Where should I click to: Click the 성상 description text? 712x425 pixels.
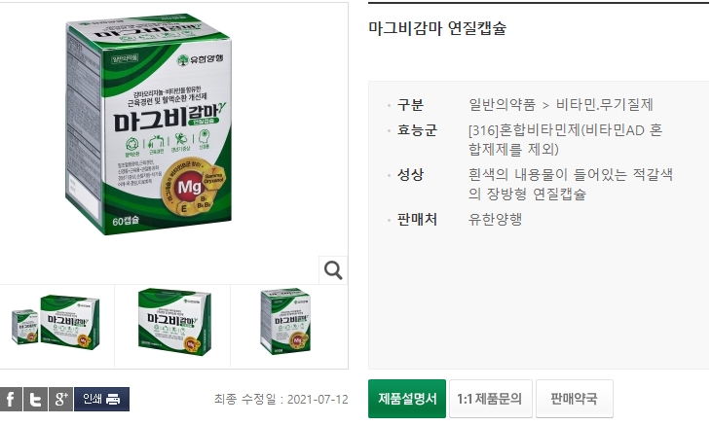point(571,184)
